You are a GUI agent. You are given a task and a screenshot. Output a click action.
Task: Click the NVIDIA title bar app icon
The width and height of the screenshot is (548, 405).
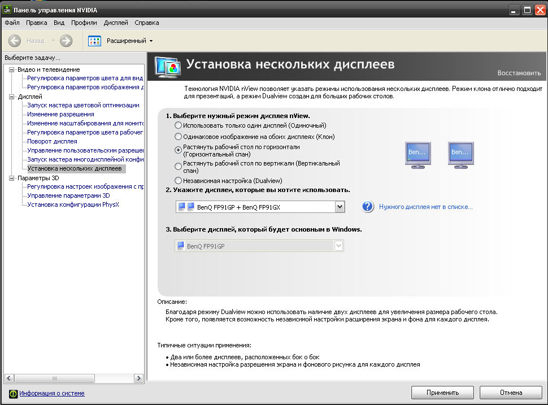[7, 10]
